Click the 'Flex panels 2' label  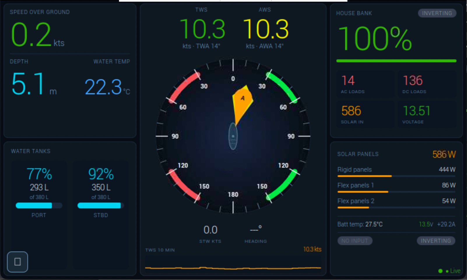pos(356,201)
